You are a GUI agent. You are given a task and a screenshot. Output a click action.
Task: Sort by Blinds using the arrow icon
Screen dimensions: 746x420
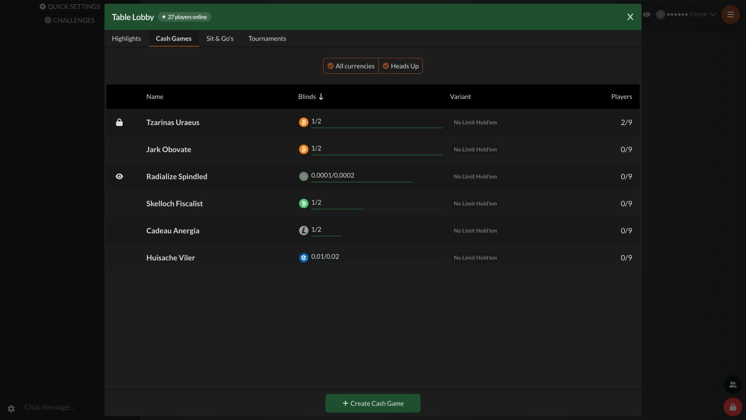pos(321,97)
